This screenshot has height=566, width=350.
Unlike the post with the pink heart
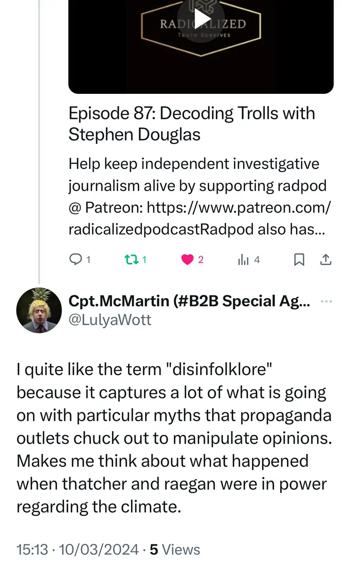pyautogui.click(x=187, y=259)
